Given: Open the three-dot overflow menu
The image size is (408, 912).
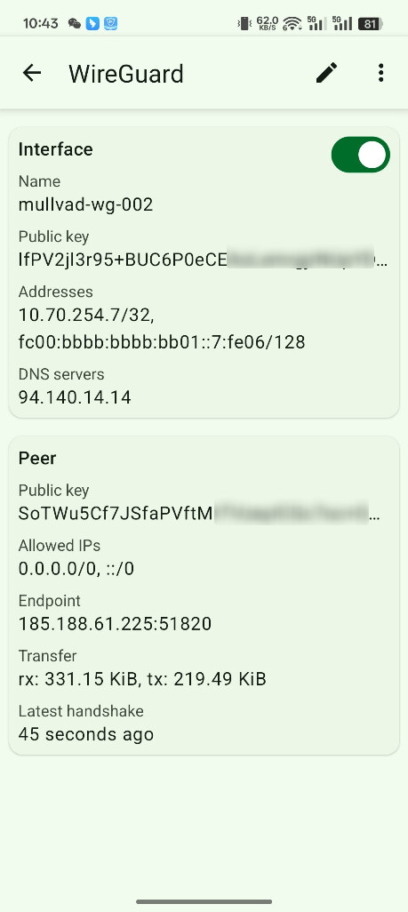Looking at the screenshot, I should [x=380, y=73].
